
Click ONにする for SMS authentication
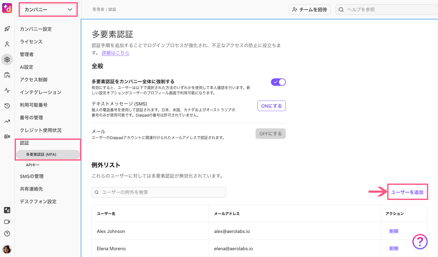pyautogui.click(x=271, y=106)
